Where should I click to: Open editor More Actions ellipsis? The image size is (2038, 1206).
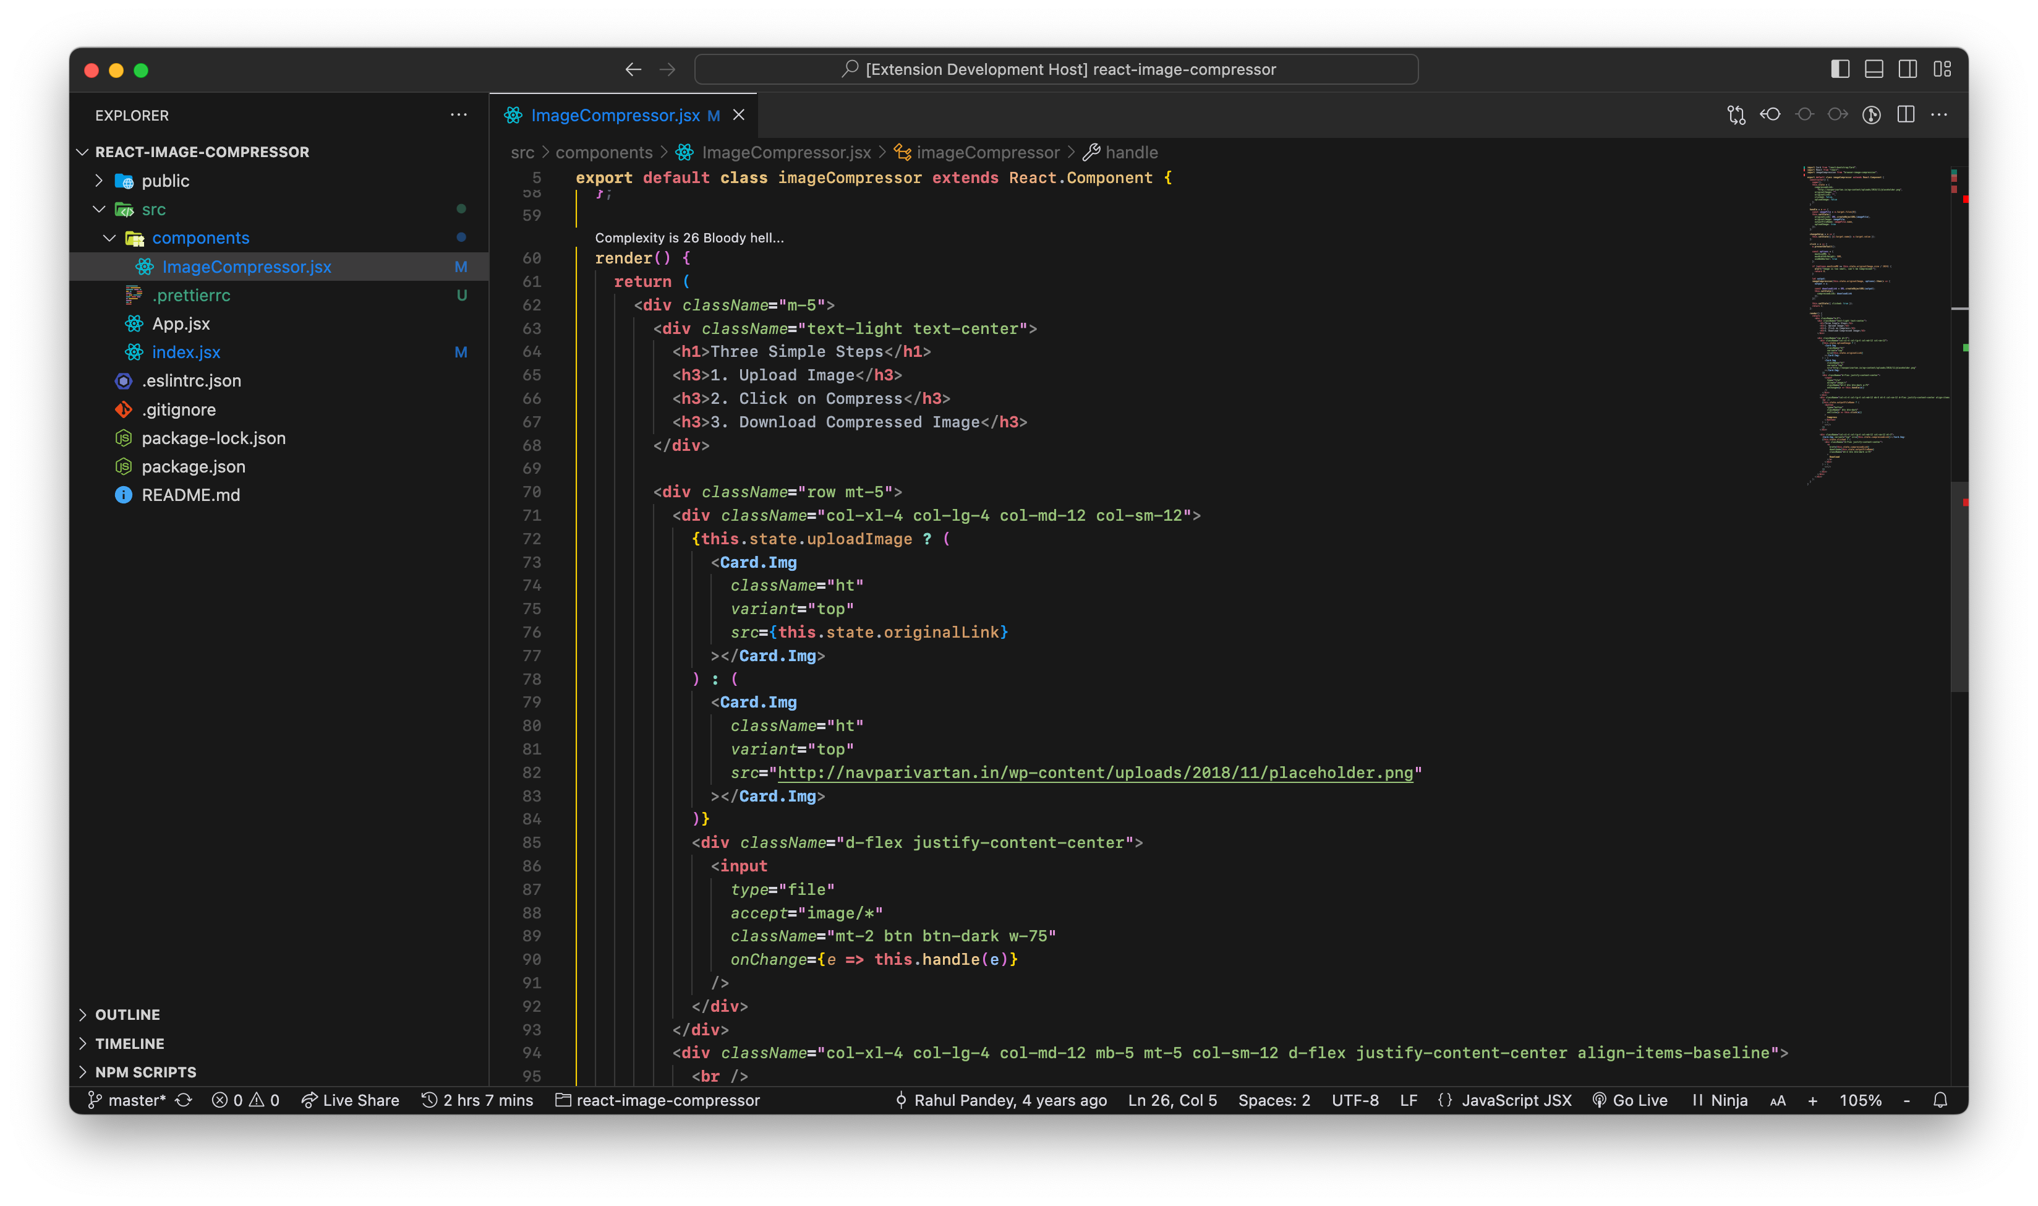1939,116
